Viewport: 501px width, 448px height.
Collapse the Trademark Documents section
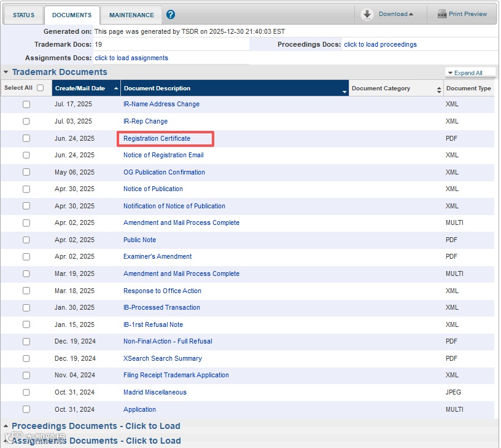coord(6,73)
